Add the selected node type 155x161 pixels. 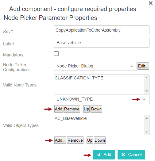[59, 109]
